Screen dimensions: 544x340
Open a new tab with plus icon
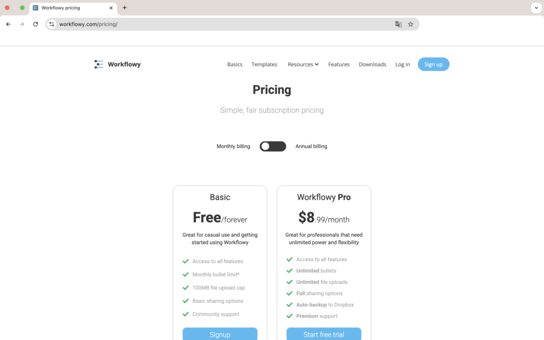(x=125, y=8)
